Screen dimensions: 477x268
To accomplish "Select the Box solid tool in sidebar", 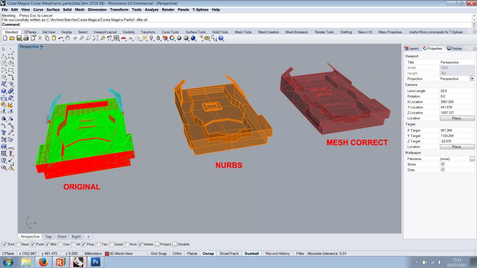I will point(4,91).
